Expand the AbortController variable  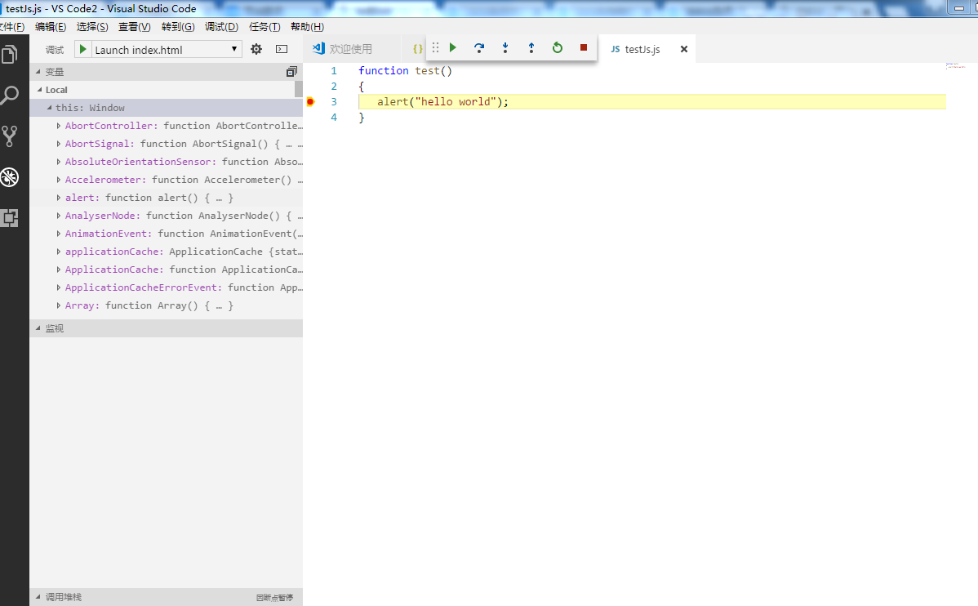59,126
